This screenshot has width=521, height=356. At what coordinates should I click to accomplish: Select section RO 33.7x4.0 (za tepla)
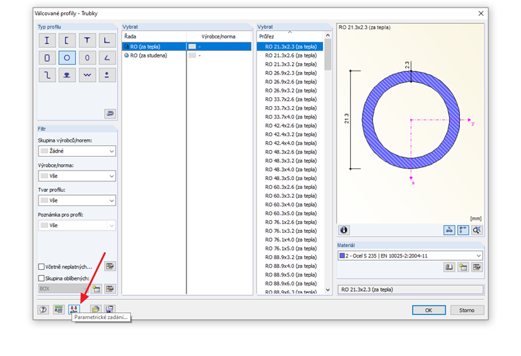coord(291,117)
